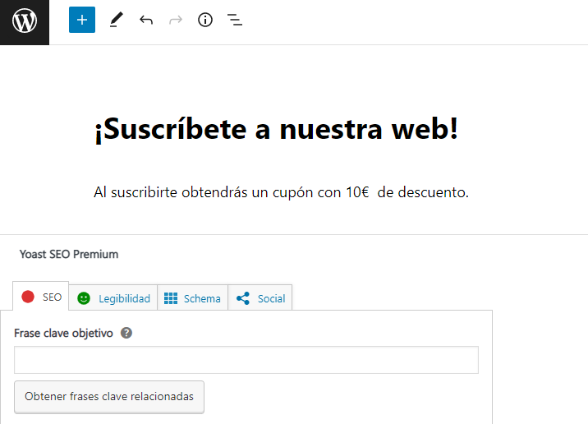Click the Schema grid icon
Image resolution: width=588 pixels, height=424 pixels.
pyautogui.click(x=171, y=298)
